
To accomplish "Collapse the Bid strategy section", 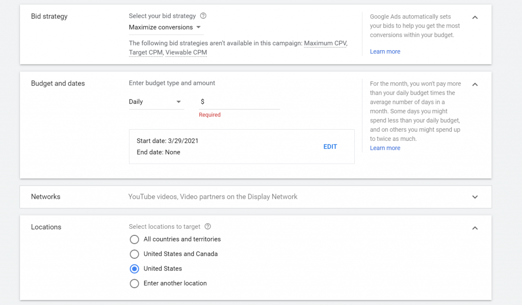I will tap(475, 17).
